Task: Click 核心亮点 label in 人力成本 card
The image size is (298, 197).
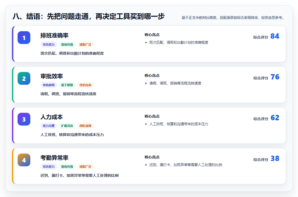Action: tap(152, 116)
